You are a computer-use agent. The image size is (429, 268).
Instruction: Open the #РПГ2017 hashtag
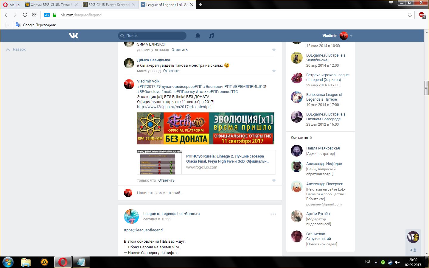coord(146,86)
